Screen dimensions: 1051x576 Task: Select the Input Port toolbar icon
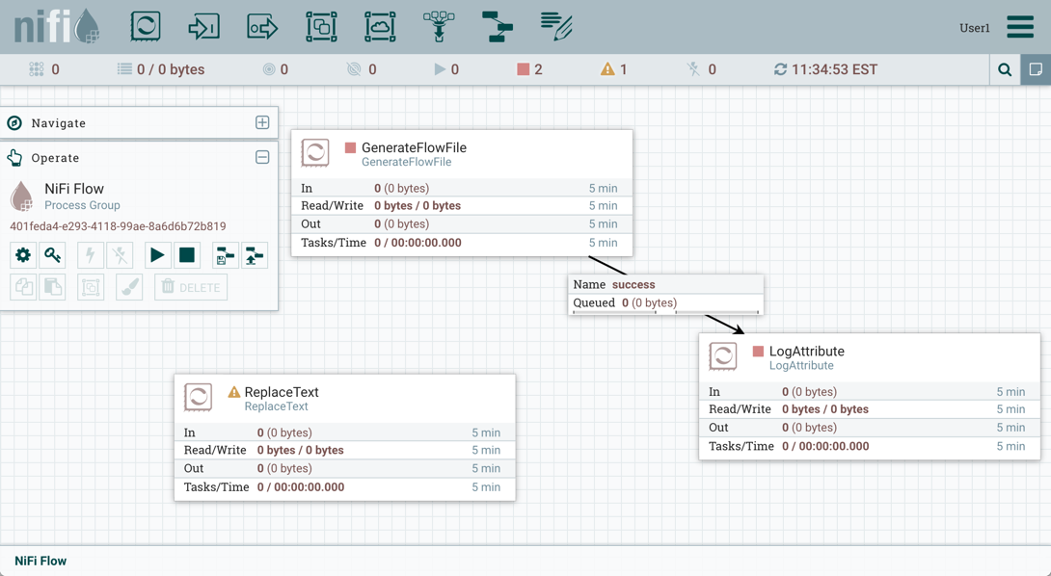203,26
